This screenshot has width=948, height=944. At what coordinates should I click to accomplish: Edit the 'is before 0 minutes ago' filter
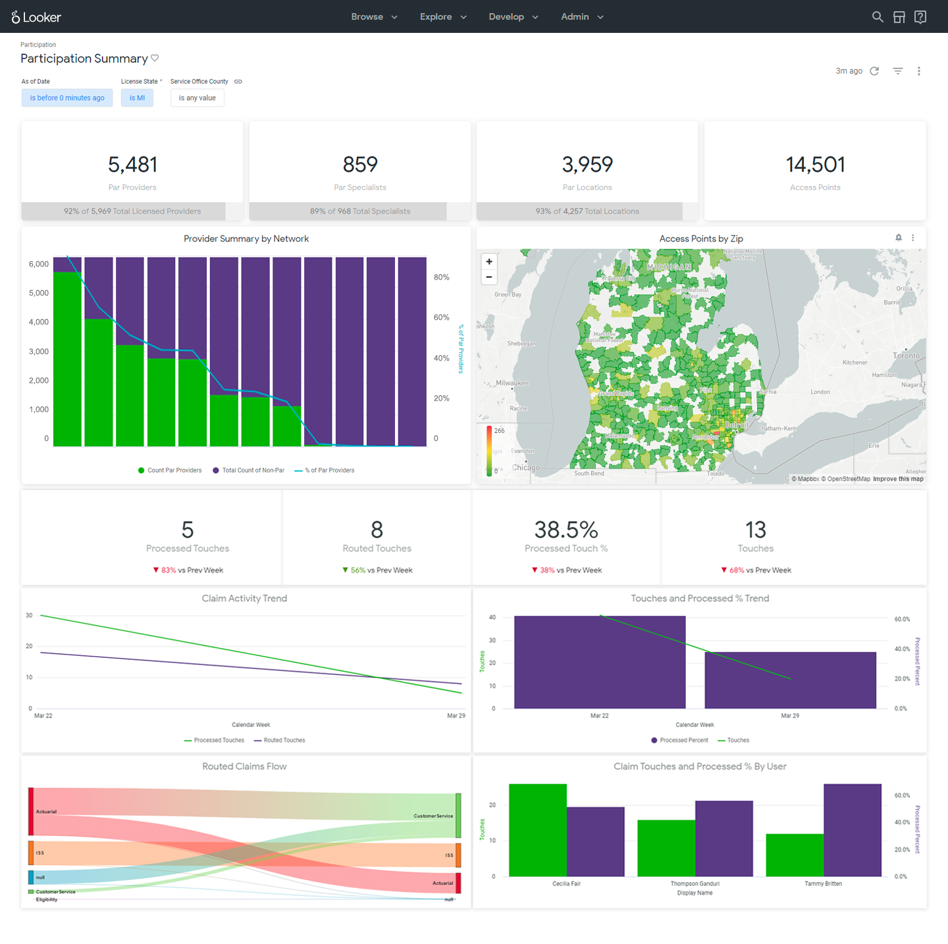[x=67, y=98]
